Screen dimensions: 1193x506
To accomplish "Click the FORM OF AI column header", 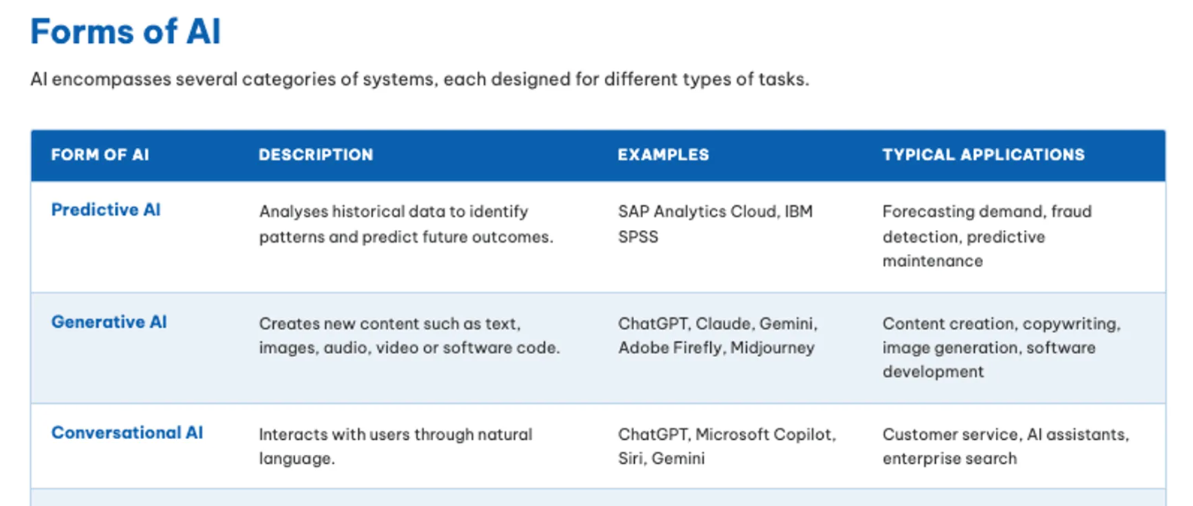I will point(100,155).
